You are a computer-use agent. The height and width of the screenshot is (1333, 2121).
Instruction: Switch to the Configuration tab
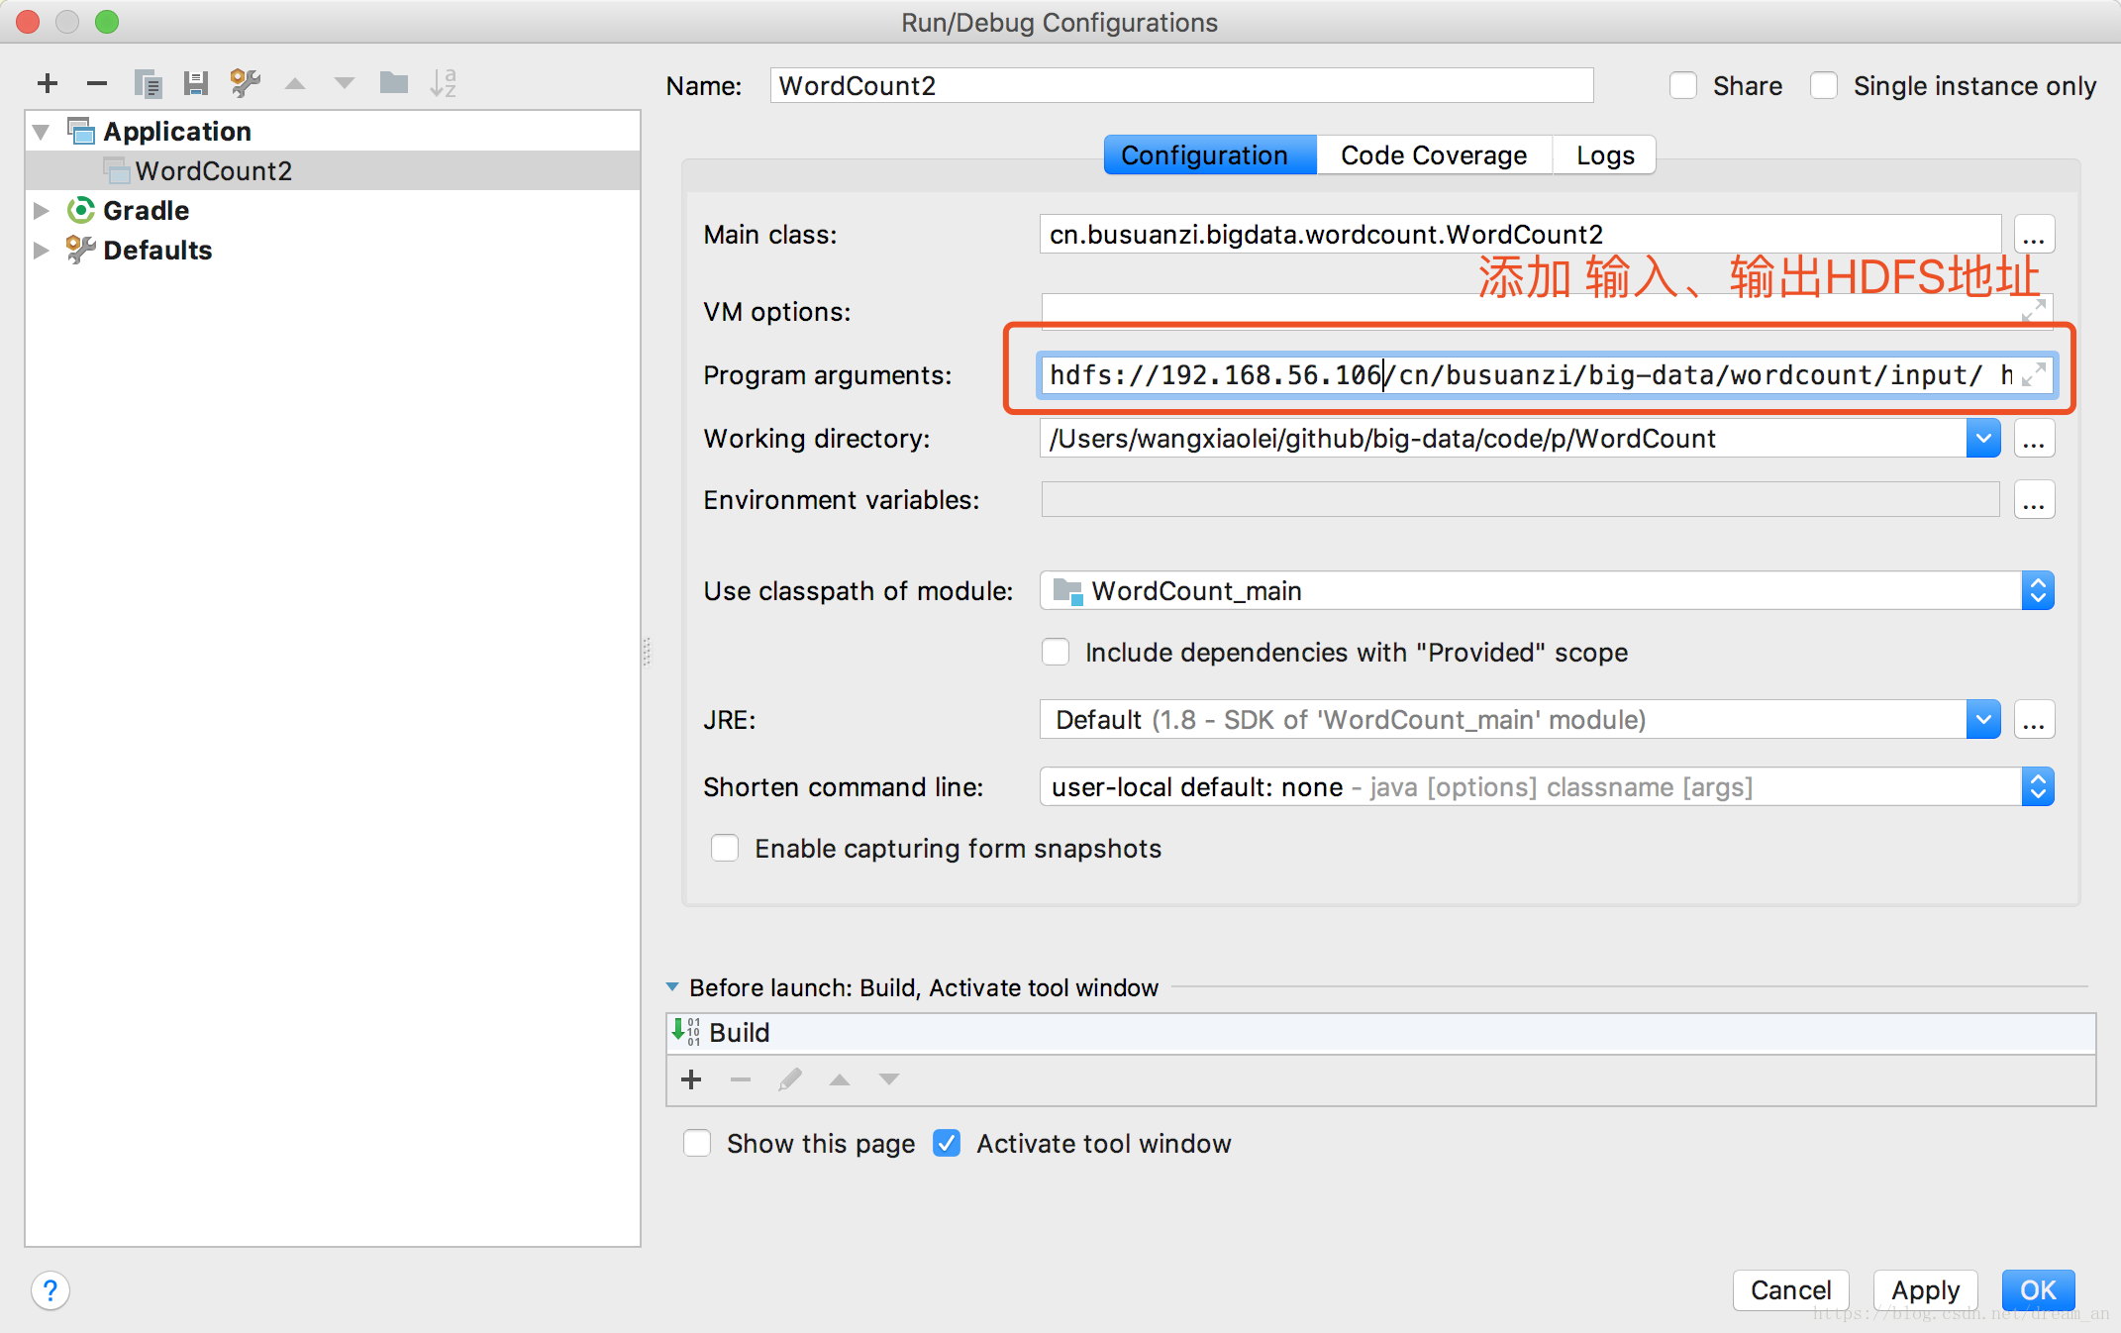(1210, 155)
